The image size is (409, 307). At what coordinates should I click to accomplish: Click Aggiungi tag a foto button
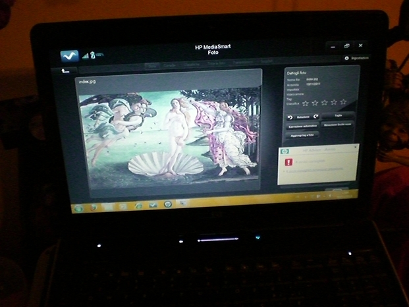tap(302, 135)
